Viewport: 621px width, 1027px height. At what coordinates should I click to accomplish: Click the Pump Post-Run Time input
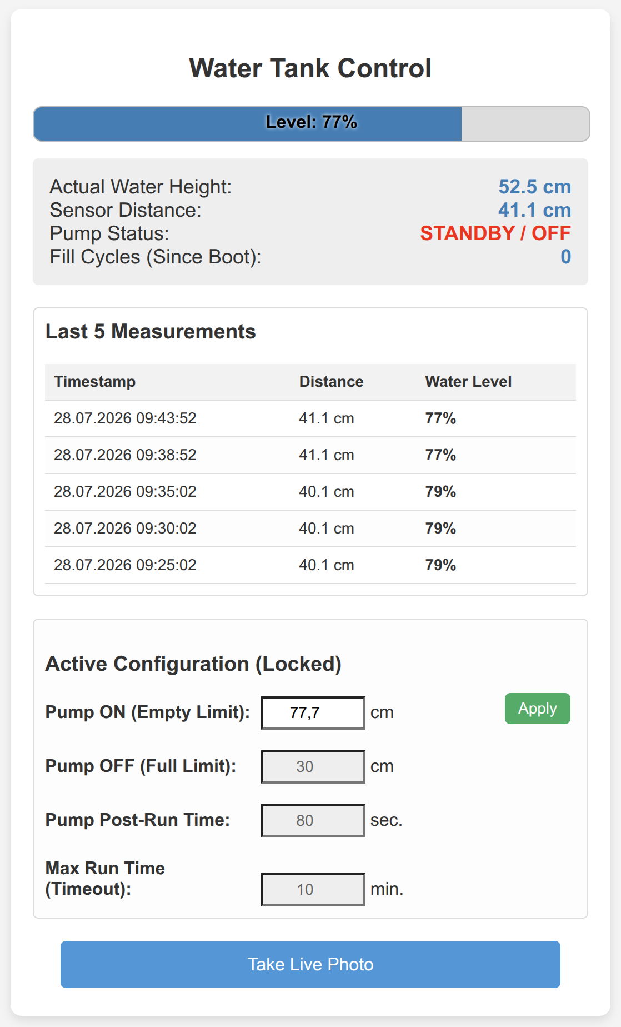tap(313, 820)
